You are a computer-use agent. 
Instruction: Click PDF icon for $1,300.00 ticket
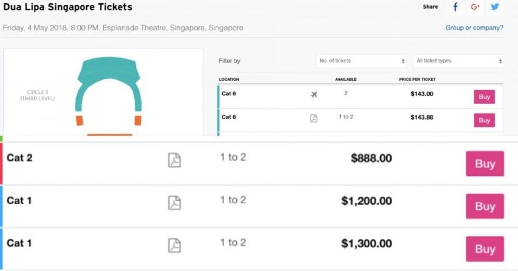(174, 245)
